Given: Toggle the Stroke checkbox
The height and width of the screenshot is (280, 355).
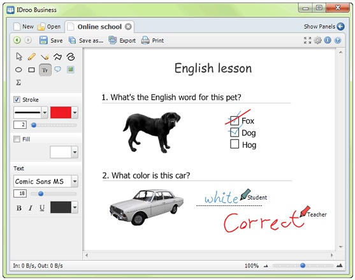Looking at the screenshot, I should coord(17,99).
